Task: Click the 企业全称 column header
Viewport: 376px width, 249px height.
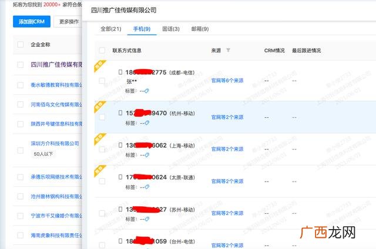Action: 41,45
